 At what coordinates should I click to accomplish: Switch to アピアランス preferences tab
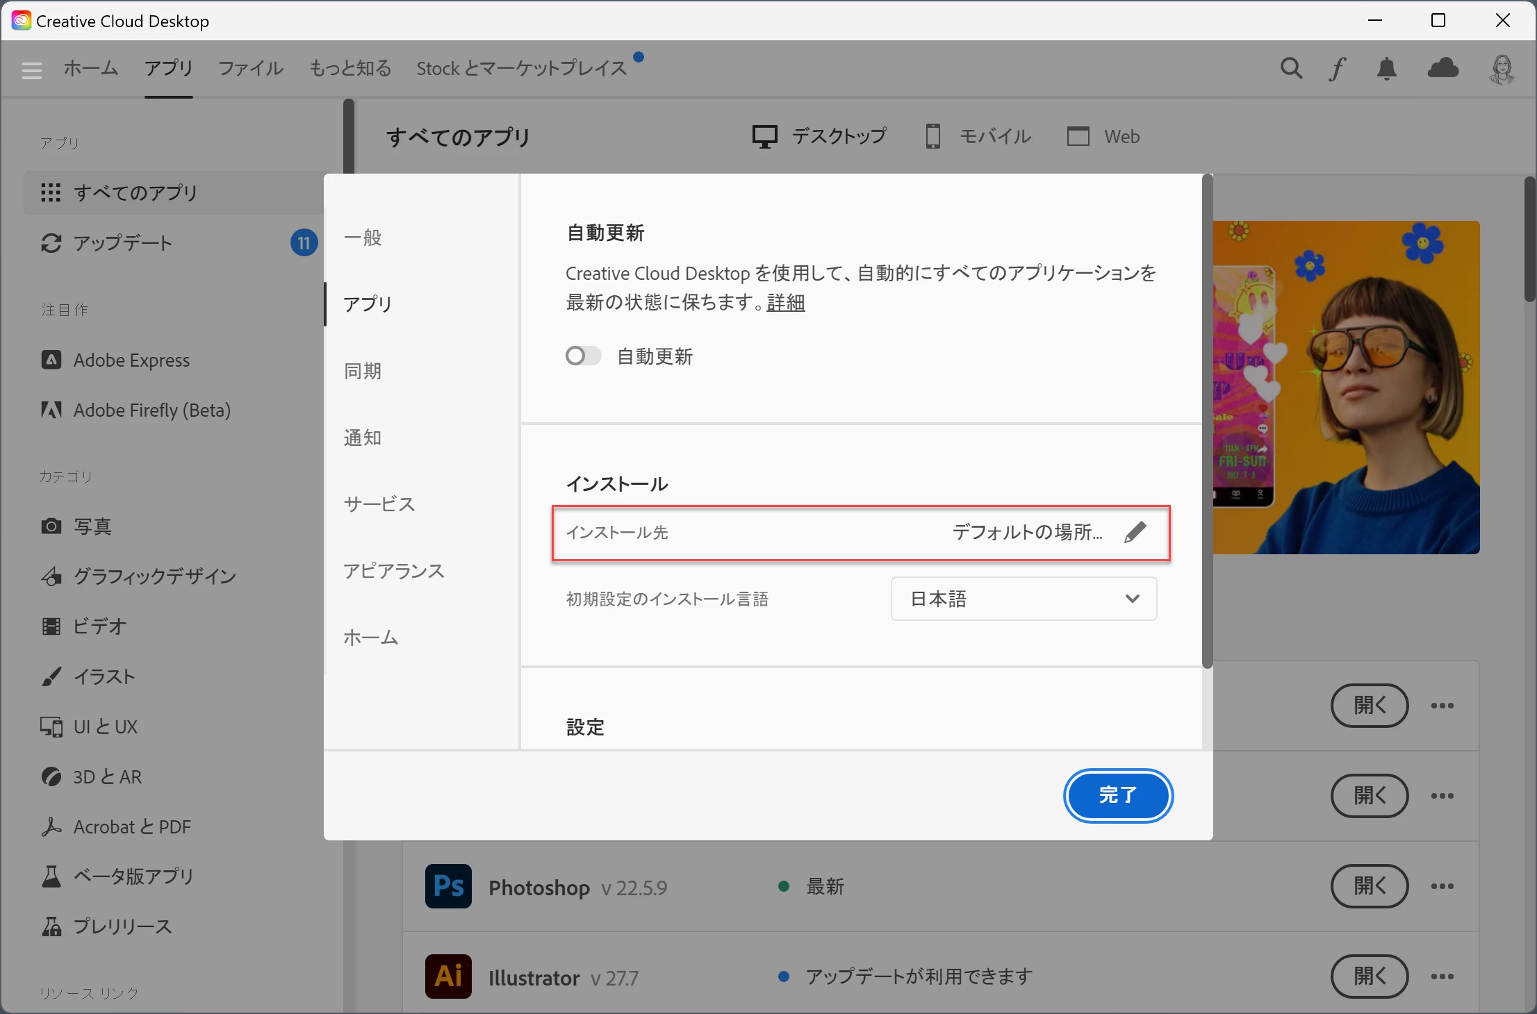click(x=393, y=571)
